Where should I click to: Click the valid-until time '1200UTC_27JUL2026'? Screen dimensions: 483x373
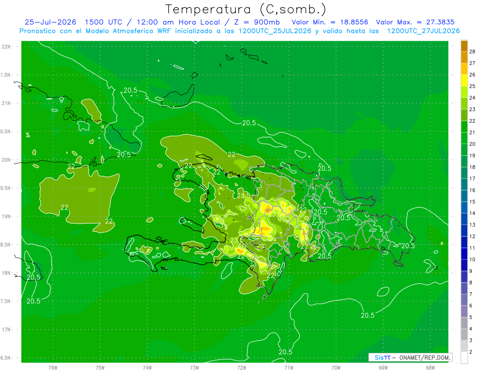pyautogui.click(x=423, y=31)
